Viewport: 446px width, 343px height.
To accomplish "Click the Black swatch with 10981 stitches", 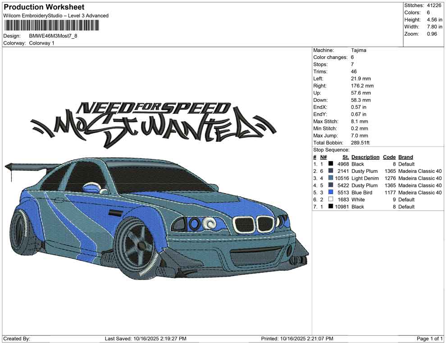I will (x=331, y=206).
